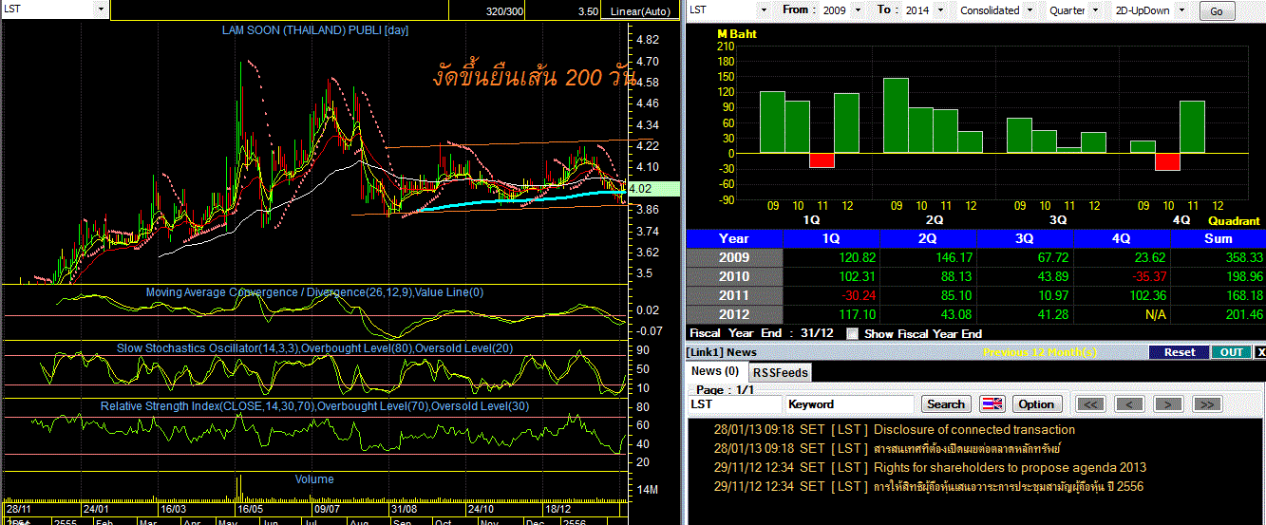1266x525 pixels.
Task: Open the news Option button
Action: pyautogui.click(x=1036, y=403)
